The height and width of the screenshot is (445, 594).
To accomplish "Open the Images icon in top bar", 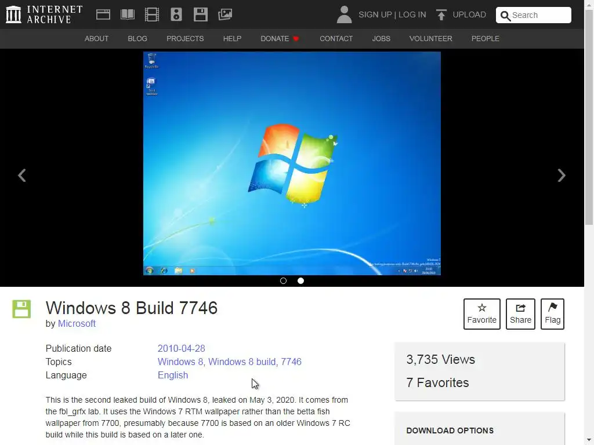I will pos(225,14).
